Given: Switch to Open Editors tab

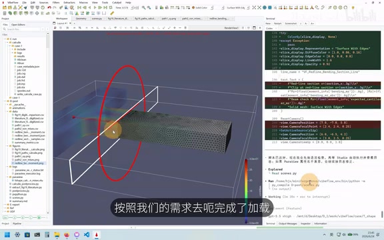Looking at the screenshot, I should [x=18, y=25].
